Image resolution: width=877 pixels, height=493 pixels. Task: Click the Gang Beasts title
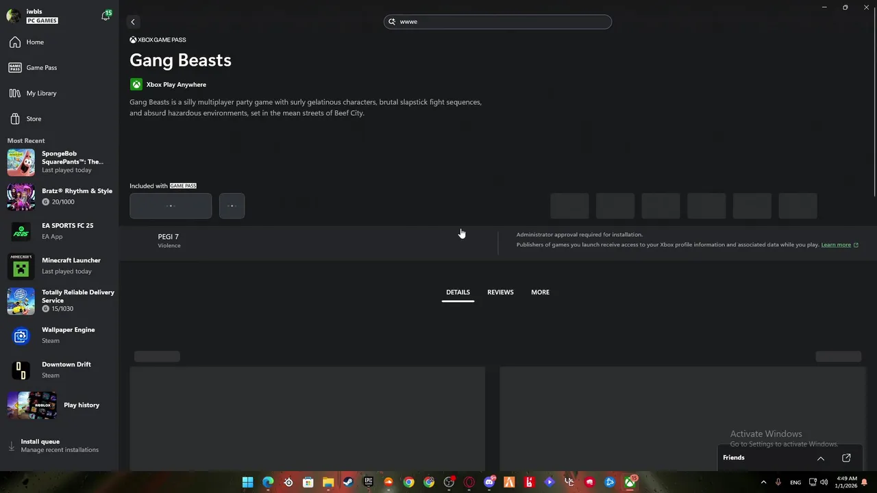pyautogui.click(x=180, y=60)
